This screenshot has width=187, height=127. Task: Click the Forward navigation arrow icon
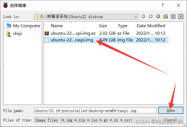[x=150, y=16]
